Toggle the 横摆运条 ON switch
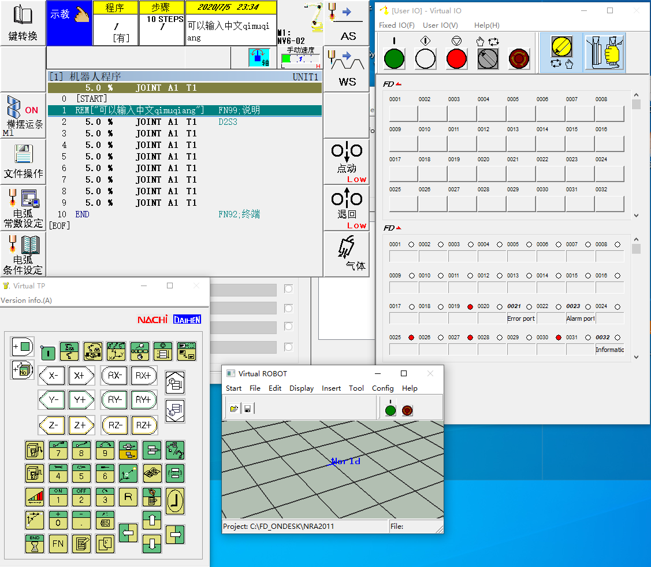Screen dimensions: 651x567 coord(23,115)
